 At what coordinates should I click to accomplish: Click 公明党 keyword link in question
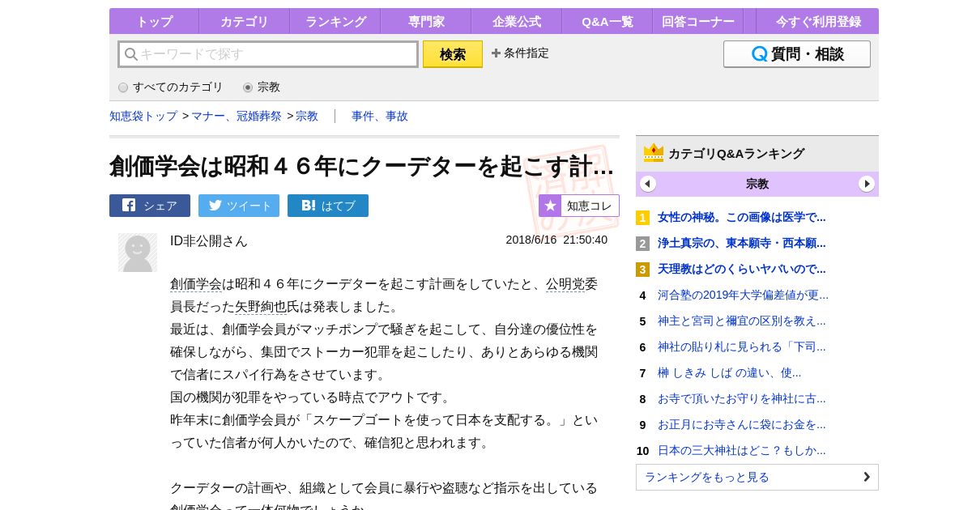coord(565,283)
